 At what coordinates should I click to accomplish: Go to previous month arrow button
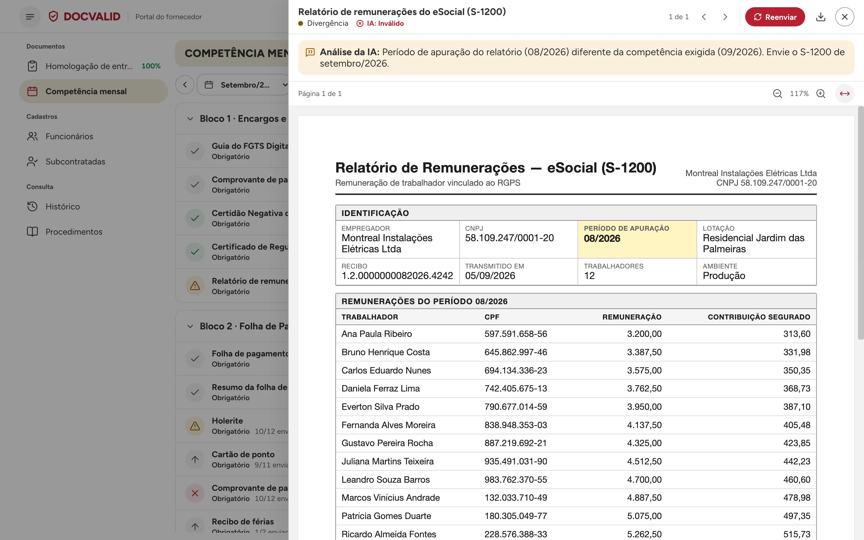tap(184, 85)
